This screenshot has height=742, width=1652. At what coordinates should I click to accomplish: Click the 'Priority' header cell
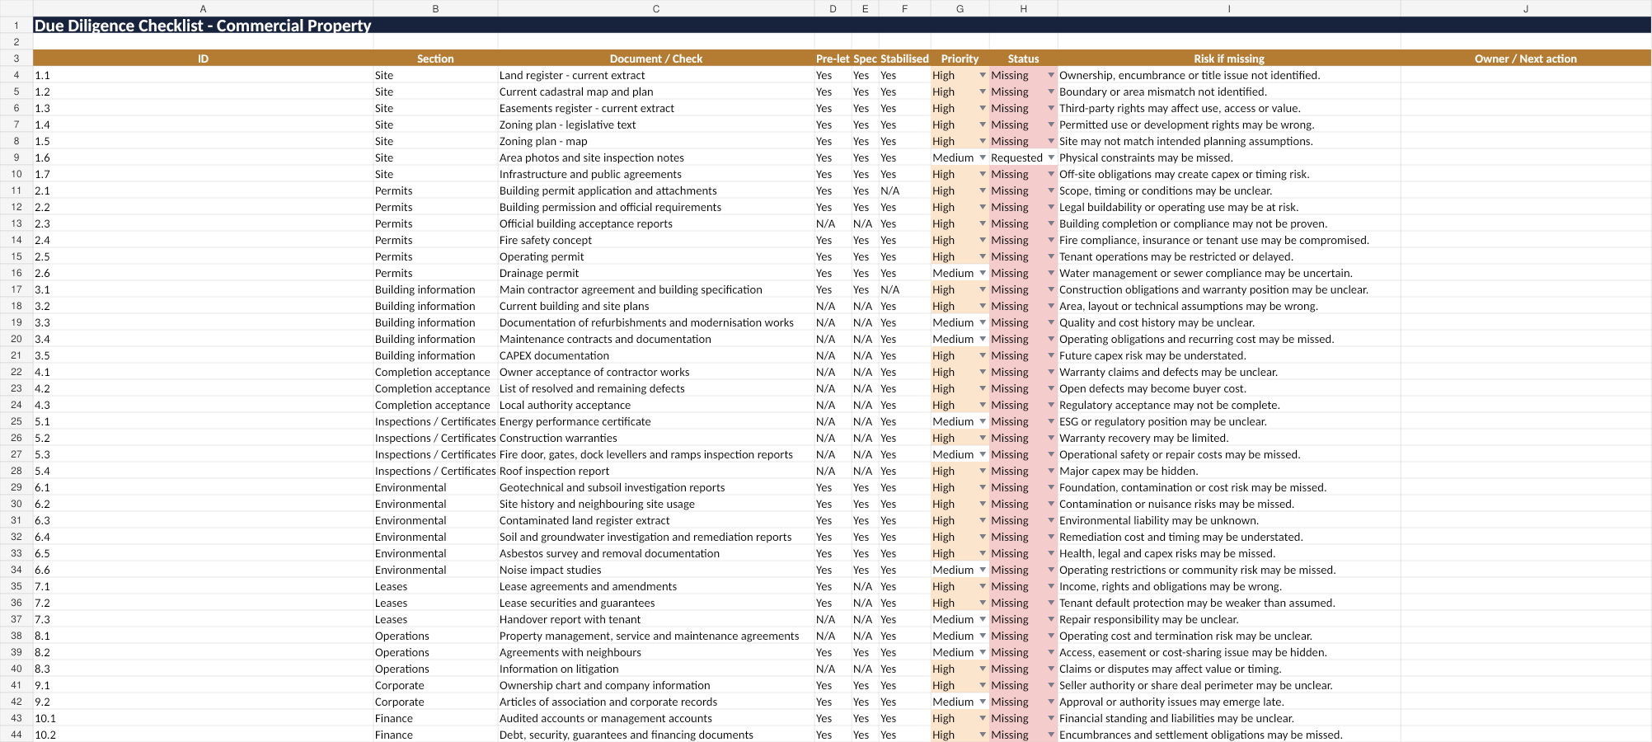click(960, 59)
